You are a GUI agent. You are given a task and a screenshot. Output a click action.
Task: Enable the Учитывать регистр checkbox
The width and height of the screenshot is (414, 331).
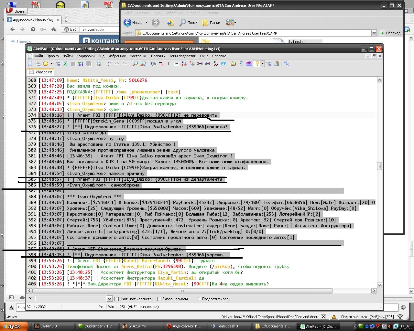point(117,299)
